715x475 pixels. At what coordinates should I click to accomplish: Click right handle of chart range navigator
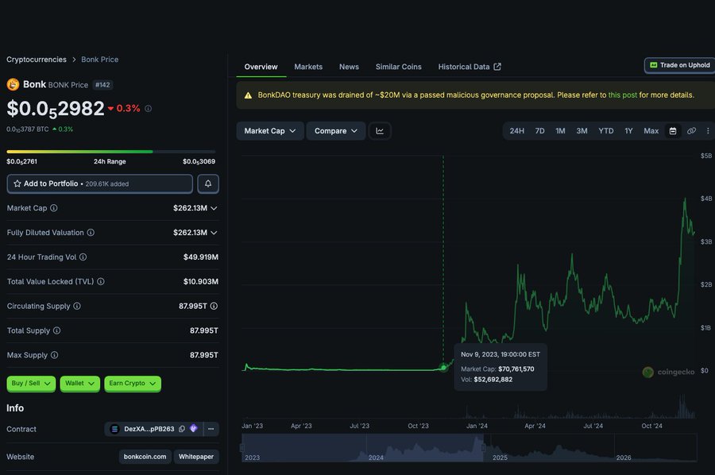483,448
